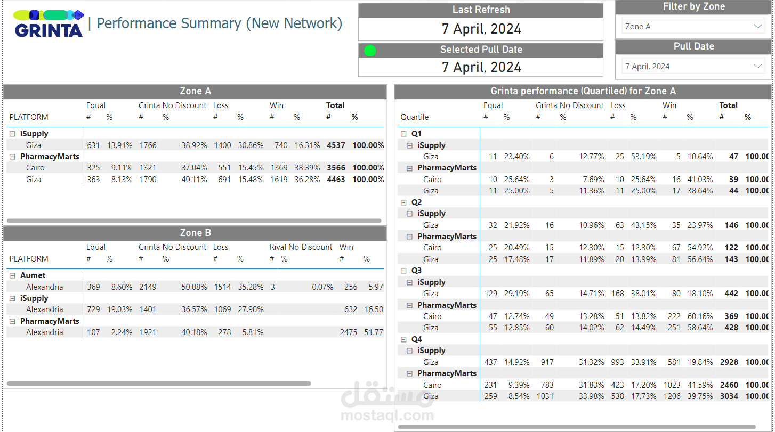Click the 53.19% Loss cell in Q1
The image size is (775, 432).
[643, 157]
